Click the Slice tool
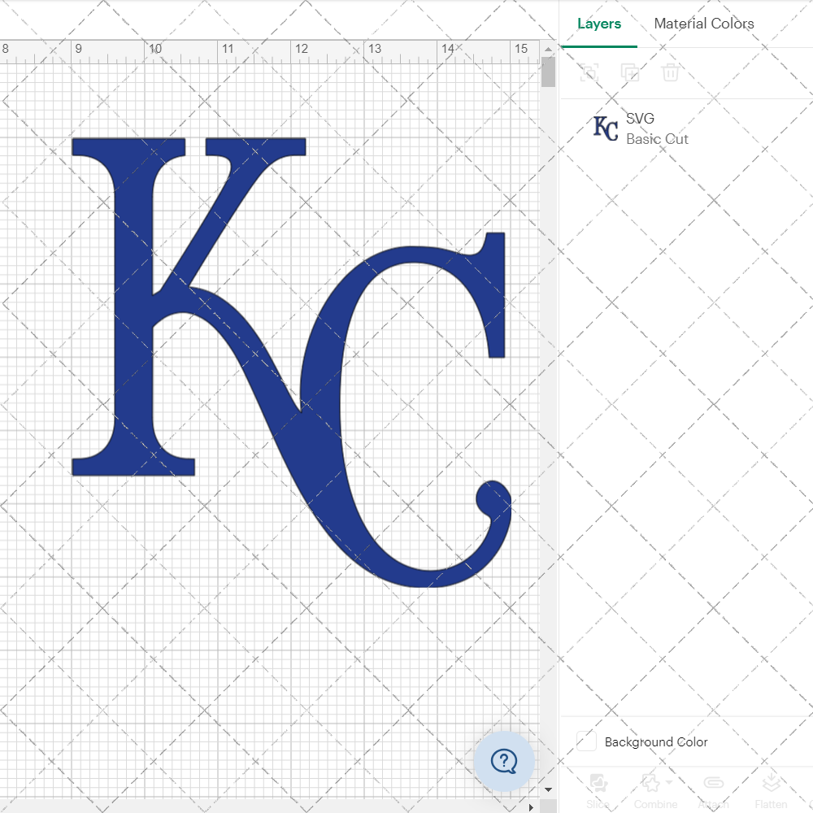 [x=598, y=791]
